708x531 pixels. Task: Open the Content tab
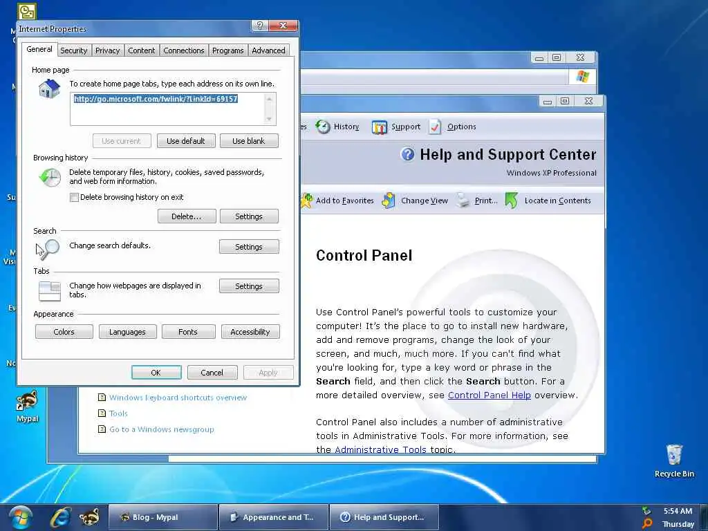[141, 50]
